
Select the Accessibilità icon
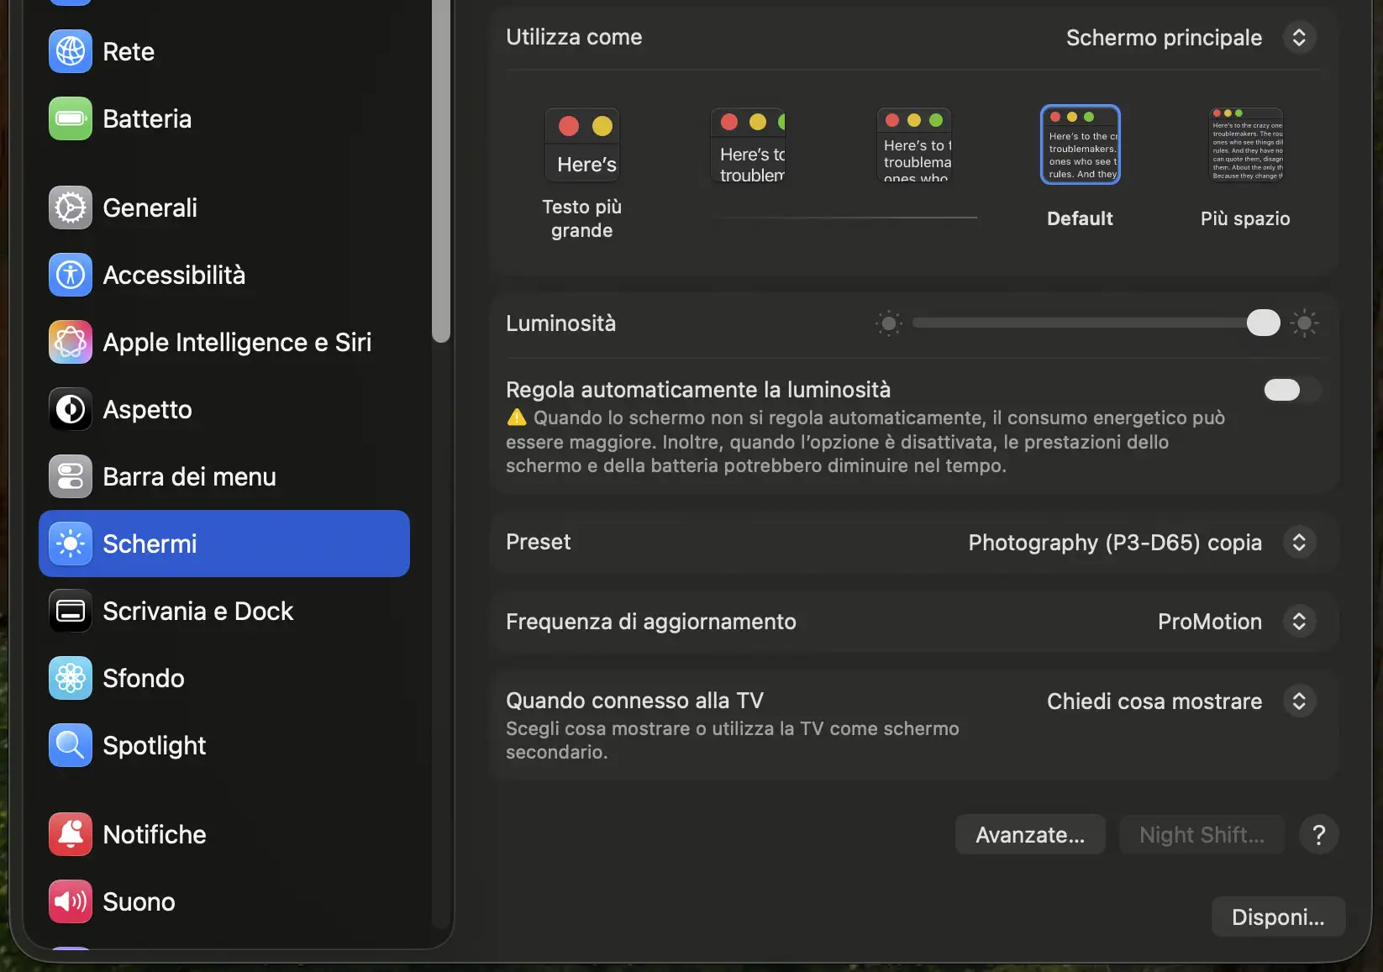click(71, 275)
